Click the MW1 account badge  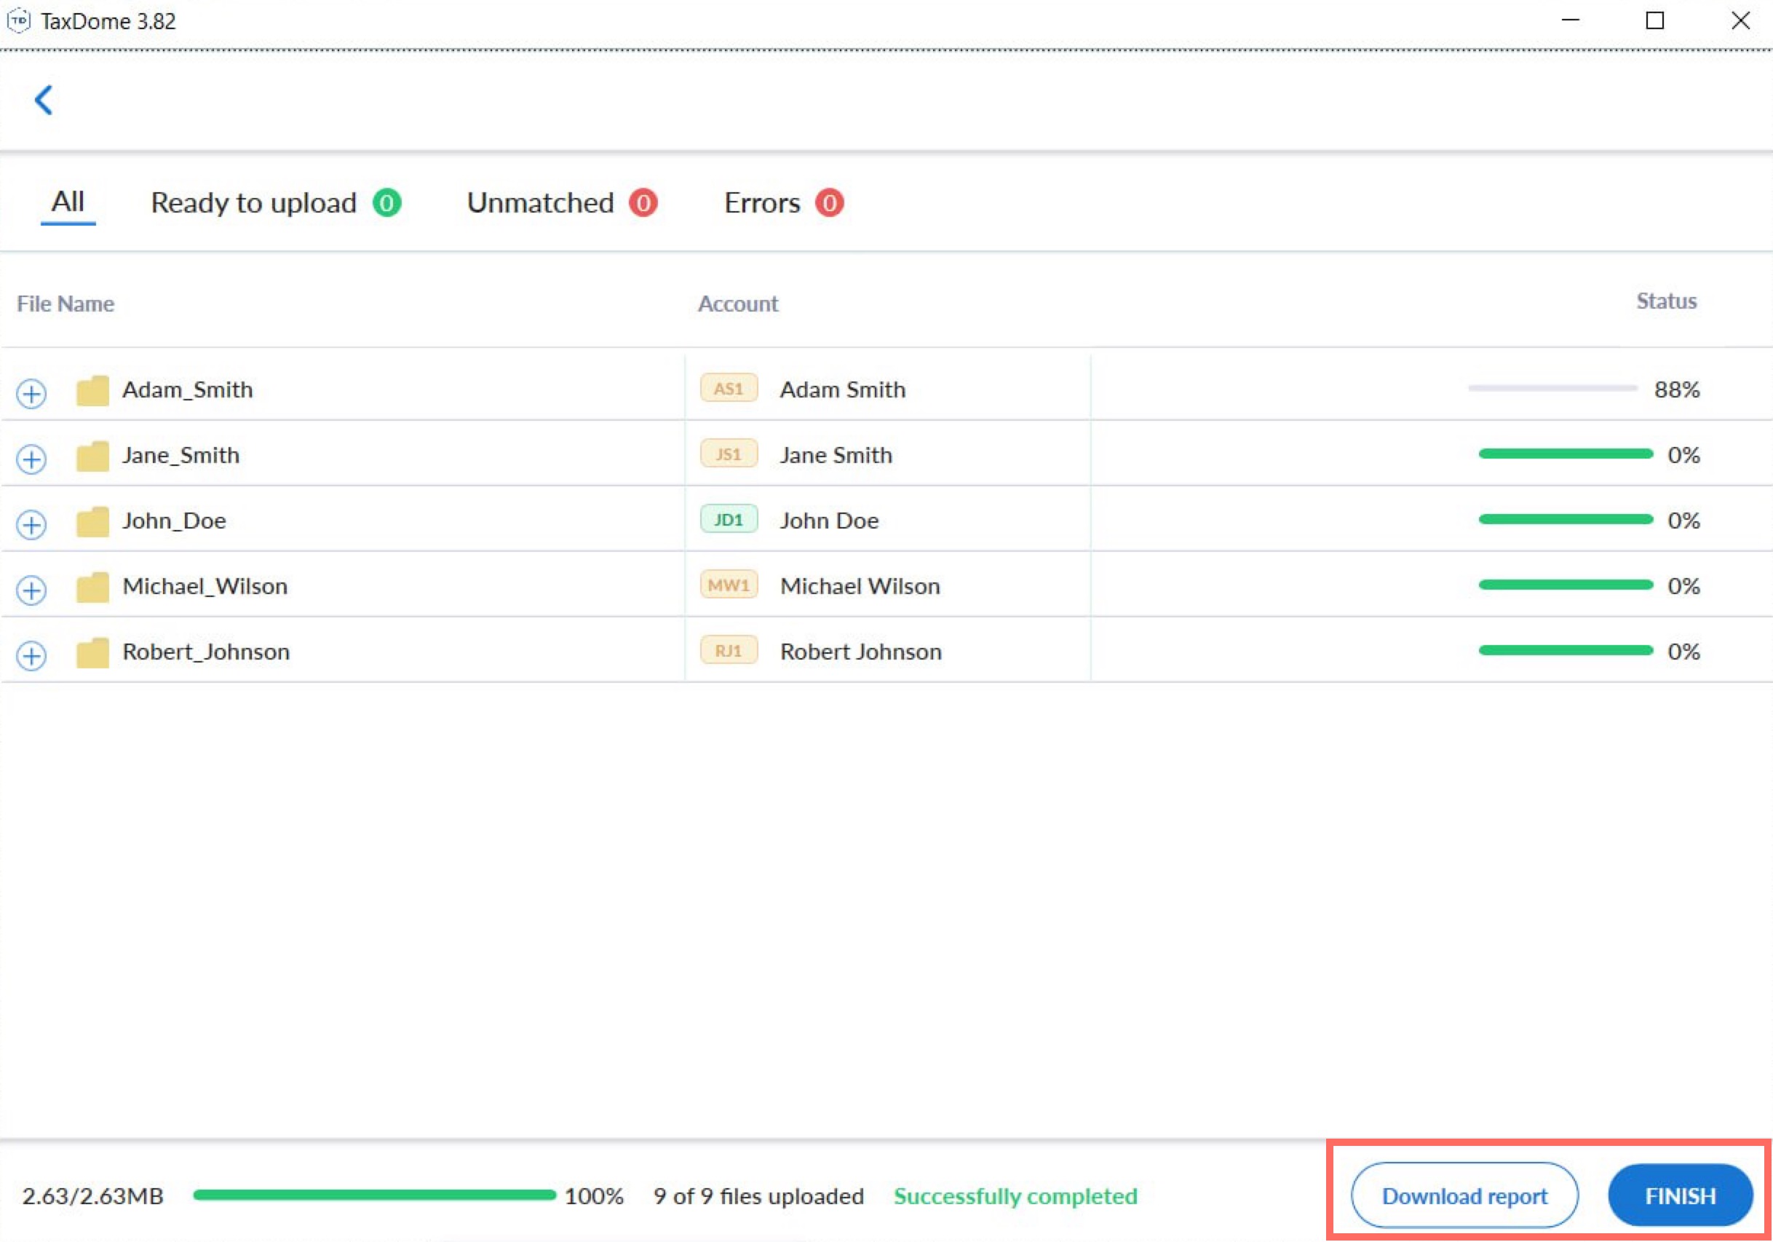(728, 585)
